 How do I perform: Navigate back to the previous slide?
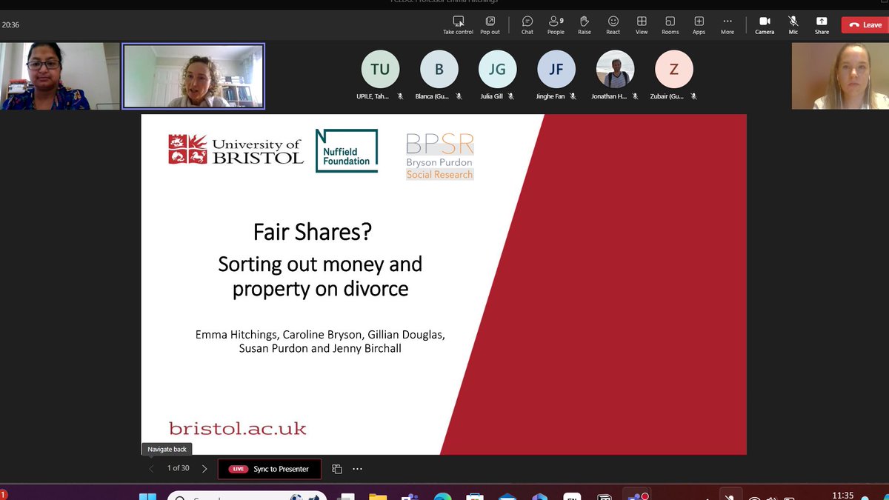152,469
